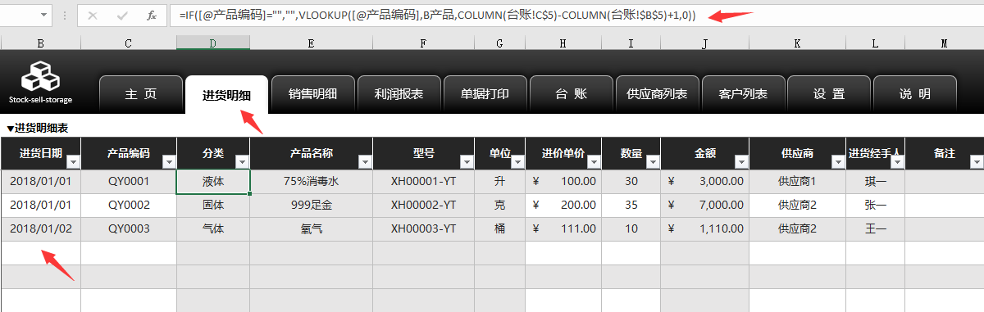Select the quantity cell 35

click(631, 205)
